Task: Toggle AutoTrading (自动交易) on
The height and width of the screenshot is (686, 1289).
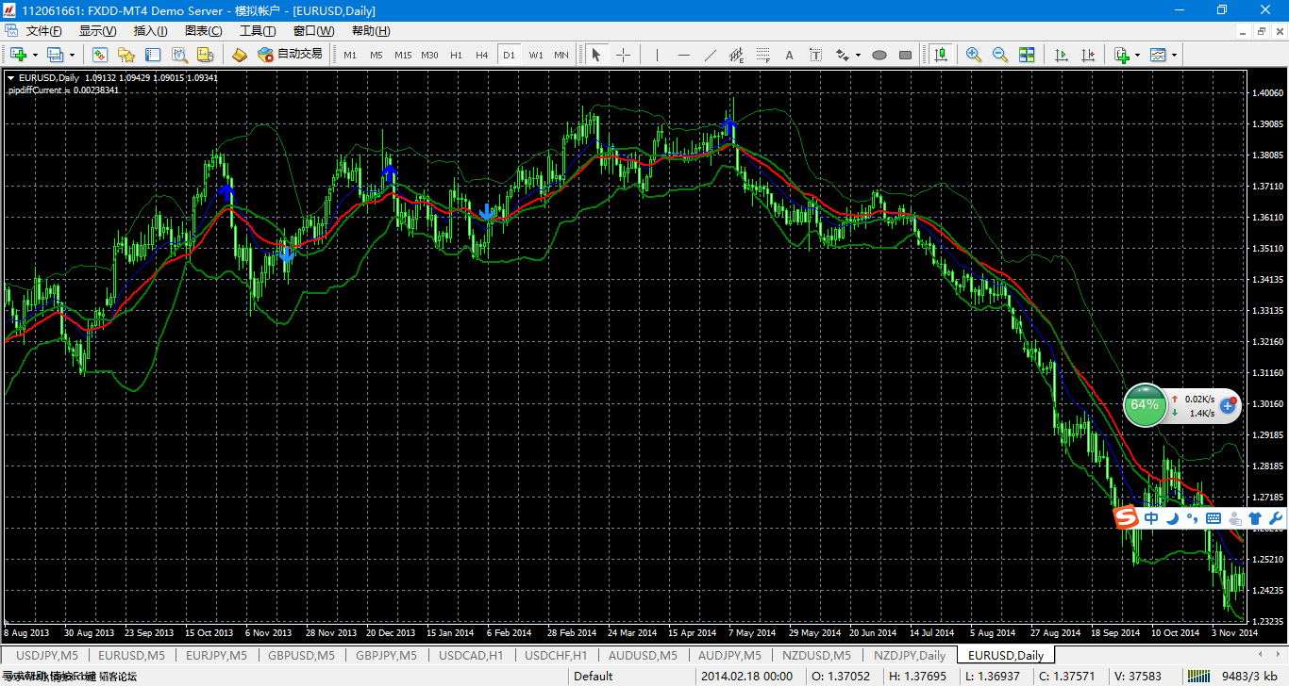Action: click(x=291, y=55)
